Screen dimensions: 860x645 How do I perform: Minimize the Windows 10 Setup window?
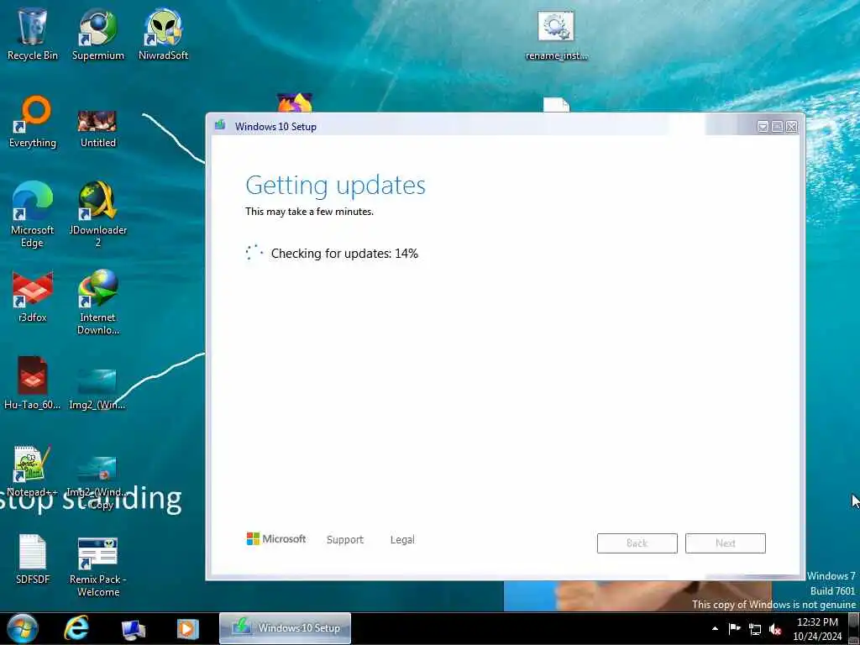(763, 127)
